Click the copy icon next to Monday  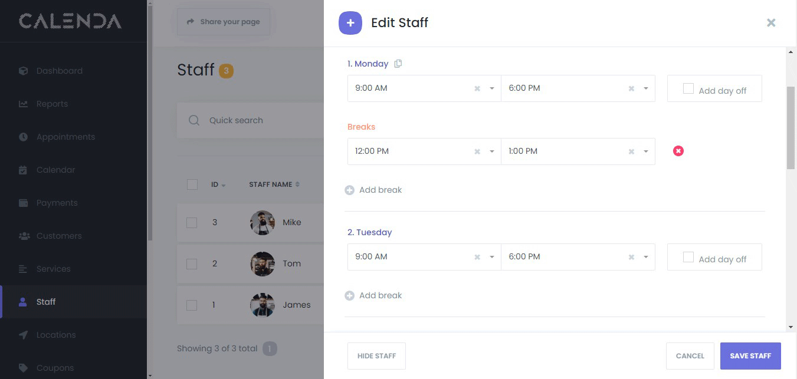pos(398,64)
